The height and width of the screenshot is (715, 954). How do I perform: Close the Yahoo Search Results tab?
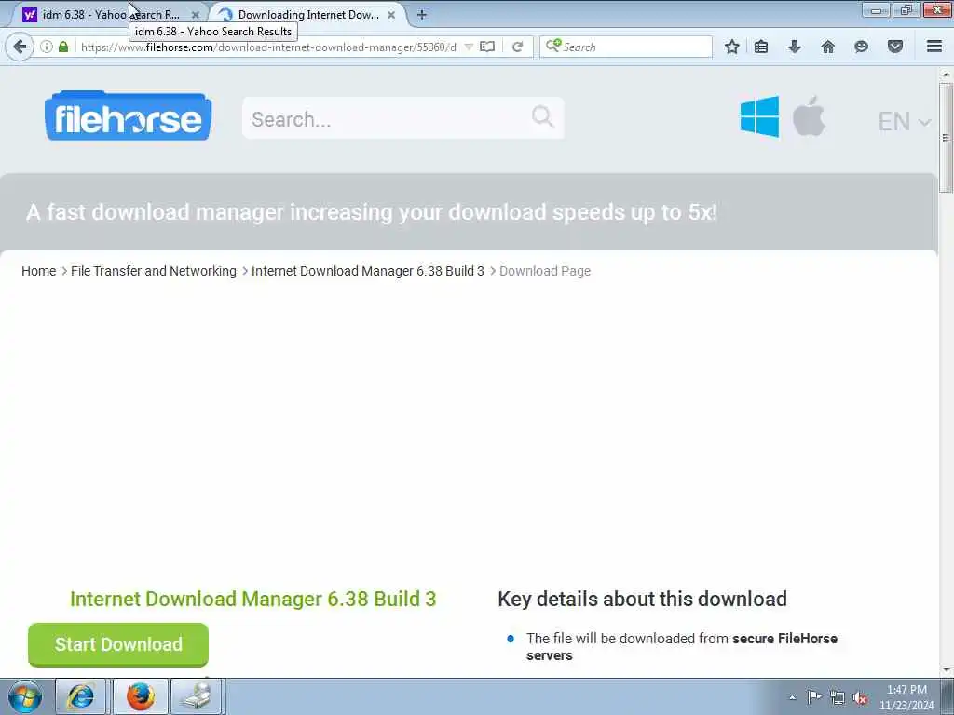pyautogui.click(x=196, y=15)
